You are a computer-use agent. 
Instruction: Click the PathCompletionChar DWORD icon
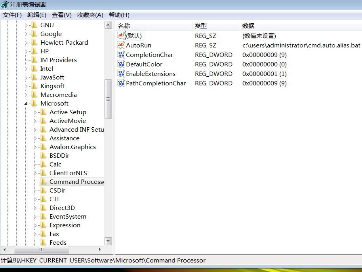coord(121,83)
